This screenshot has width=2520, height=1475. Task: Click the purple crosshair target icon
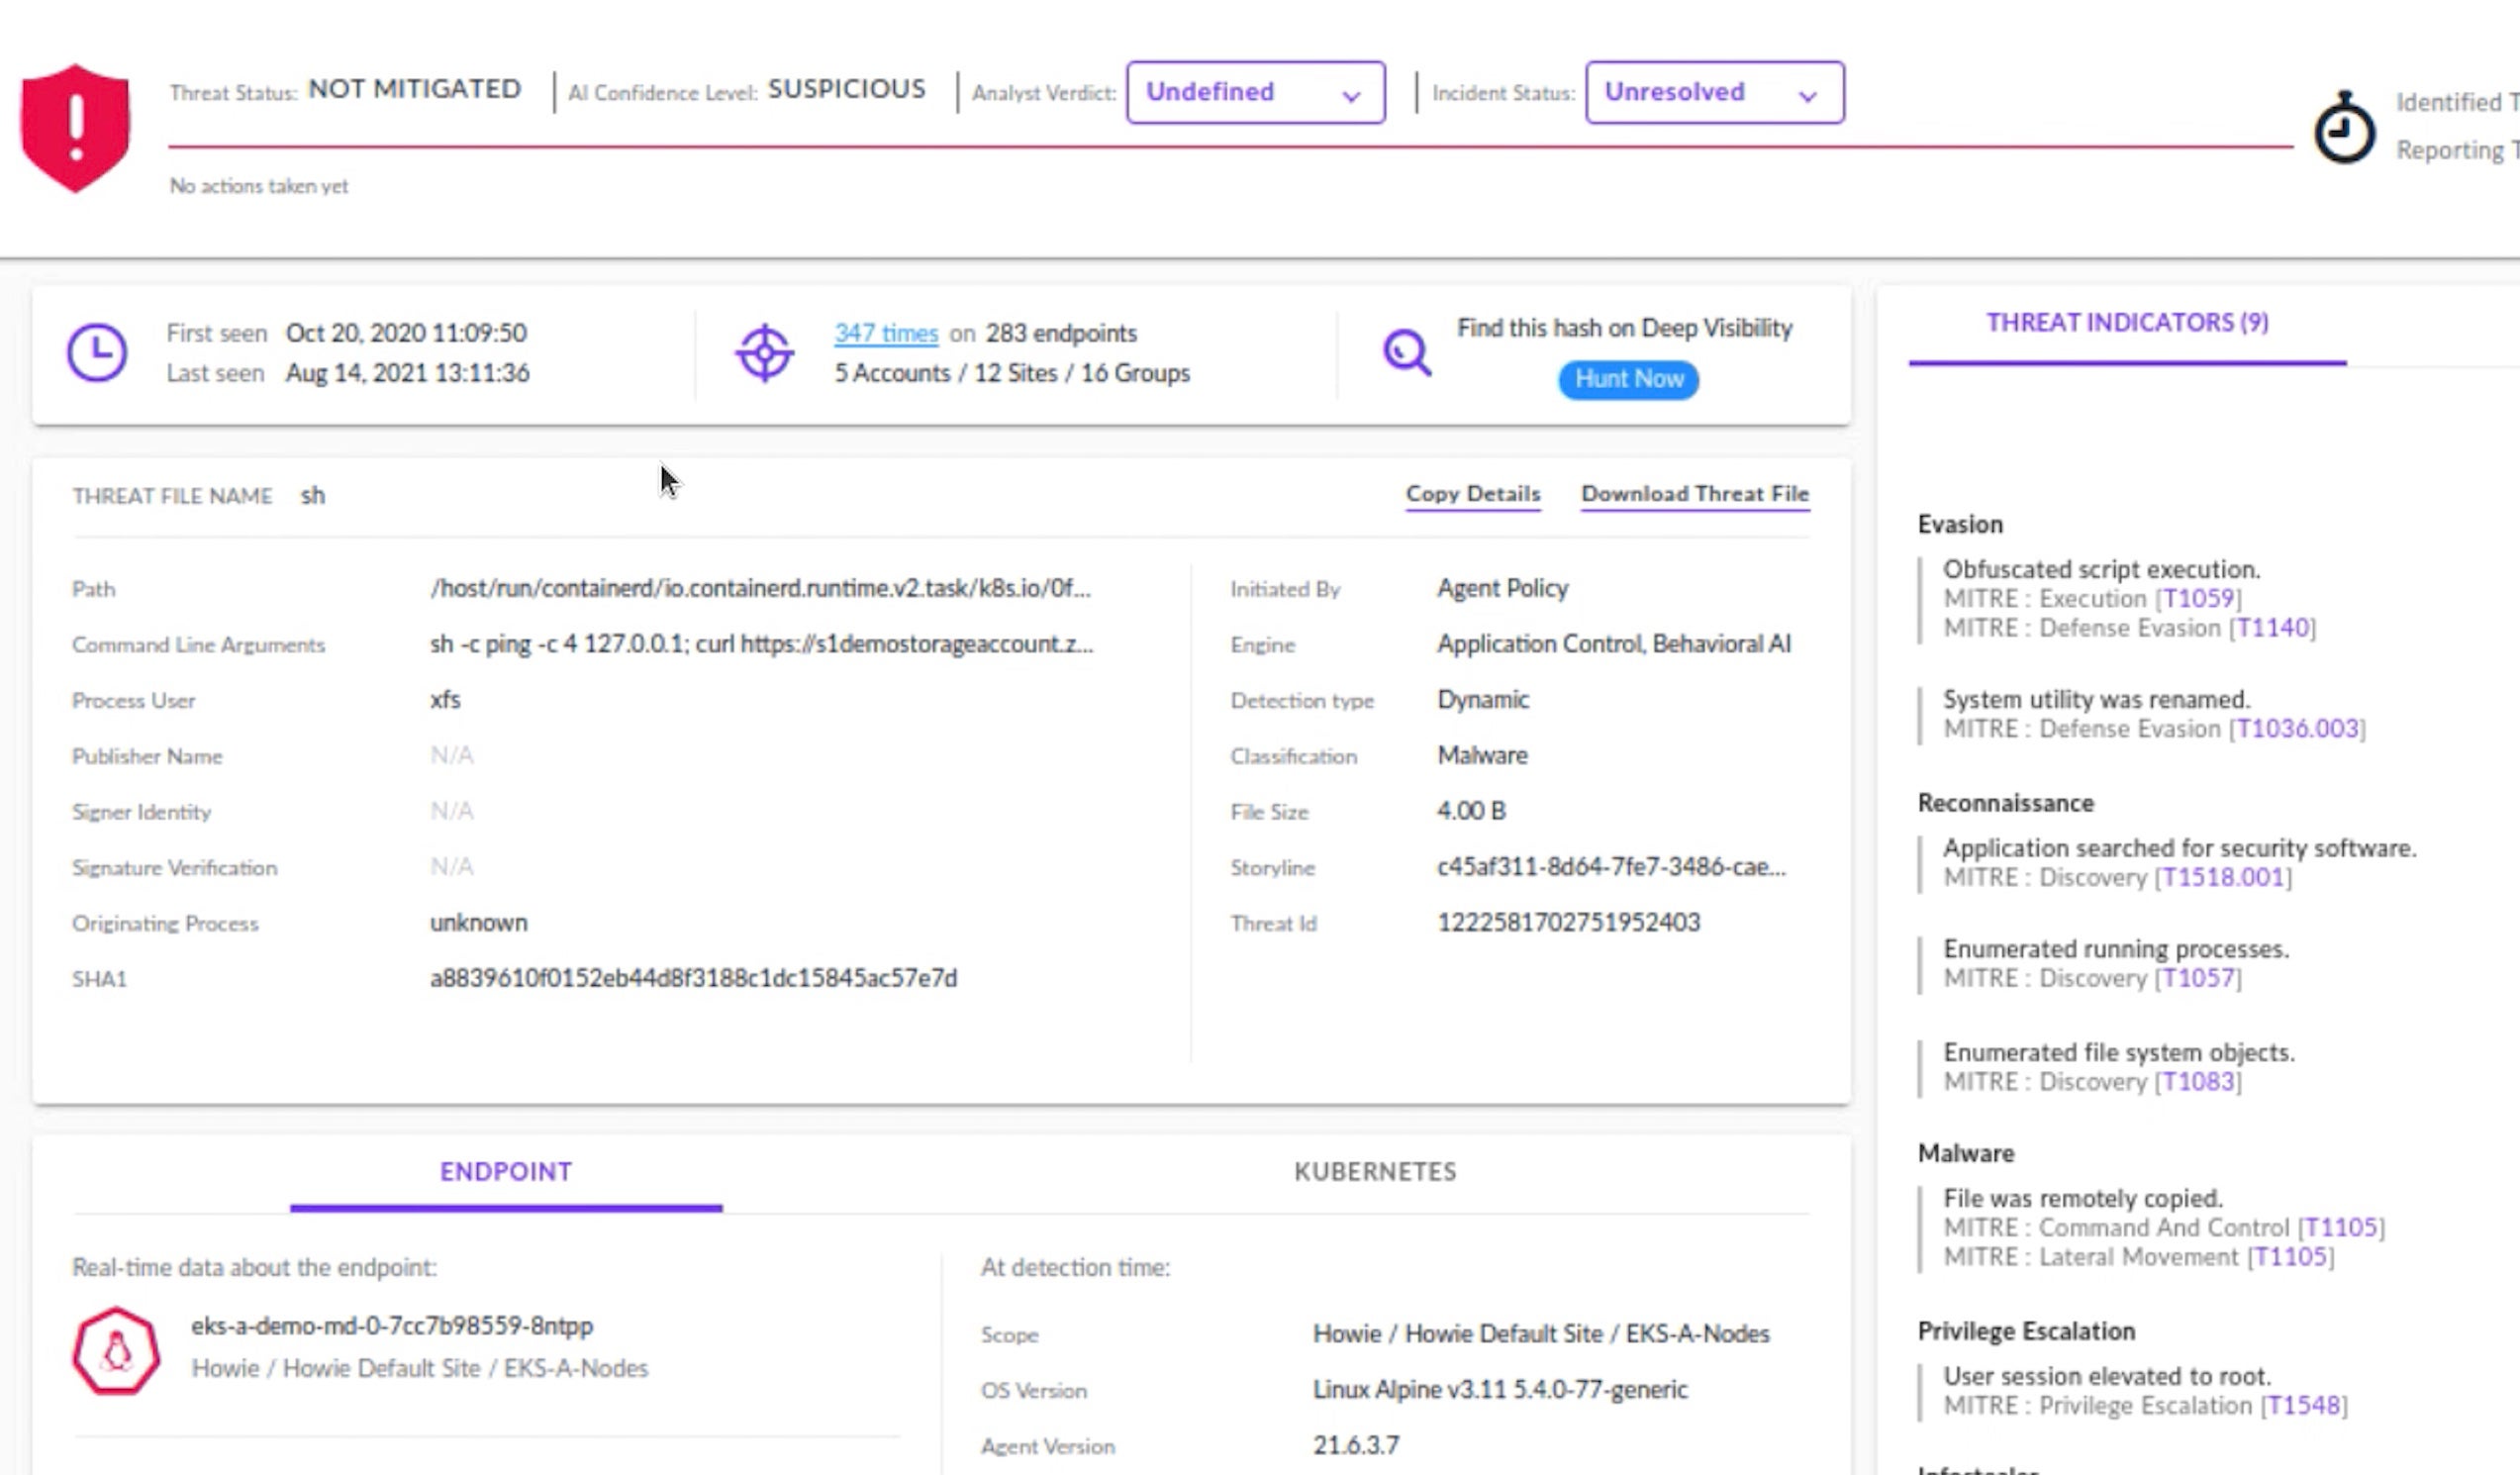tap(765, 352)
